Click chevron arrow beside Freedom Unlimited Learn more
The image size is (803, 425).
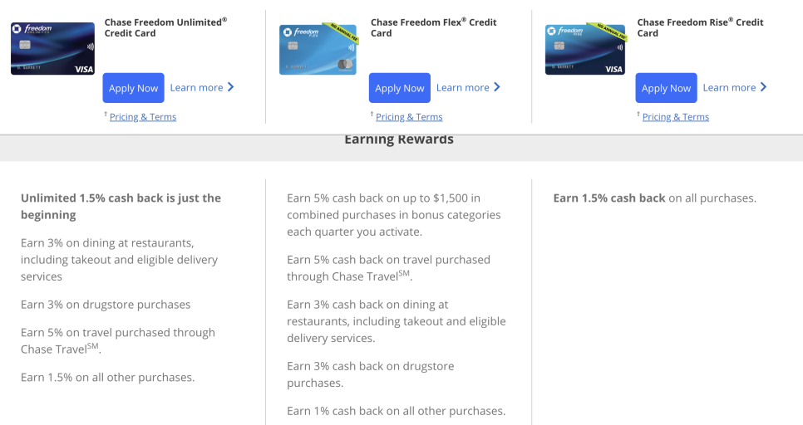tap(230, 87)
